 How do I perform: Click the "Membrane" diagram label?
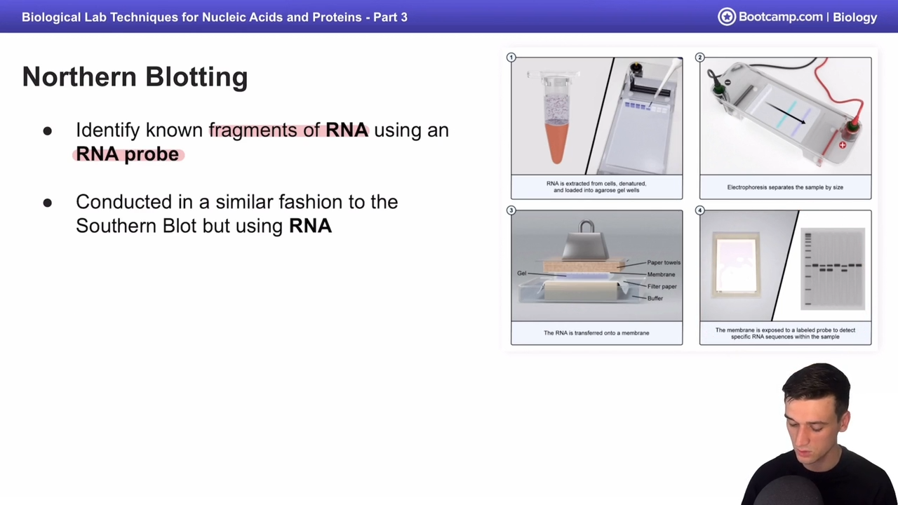[x=661, y=274]
